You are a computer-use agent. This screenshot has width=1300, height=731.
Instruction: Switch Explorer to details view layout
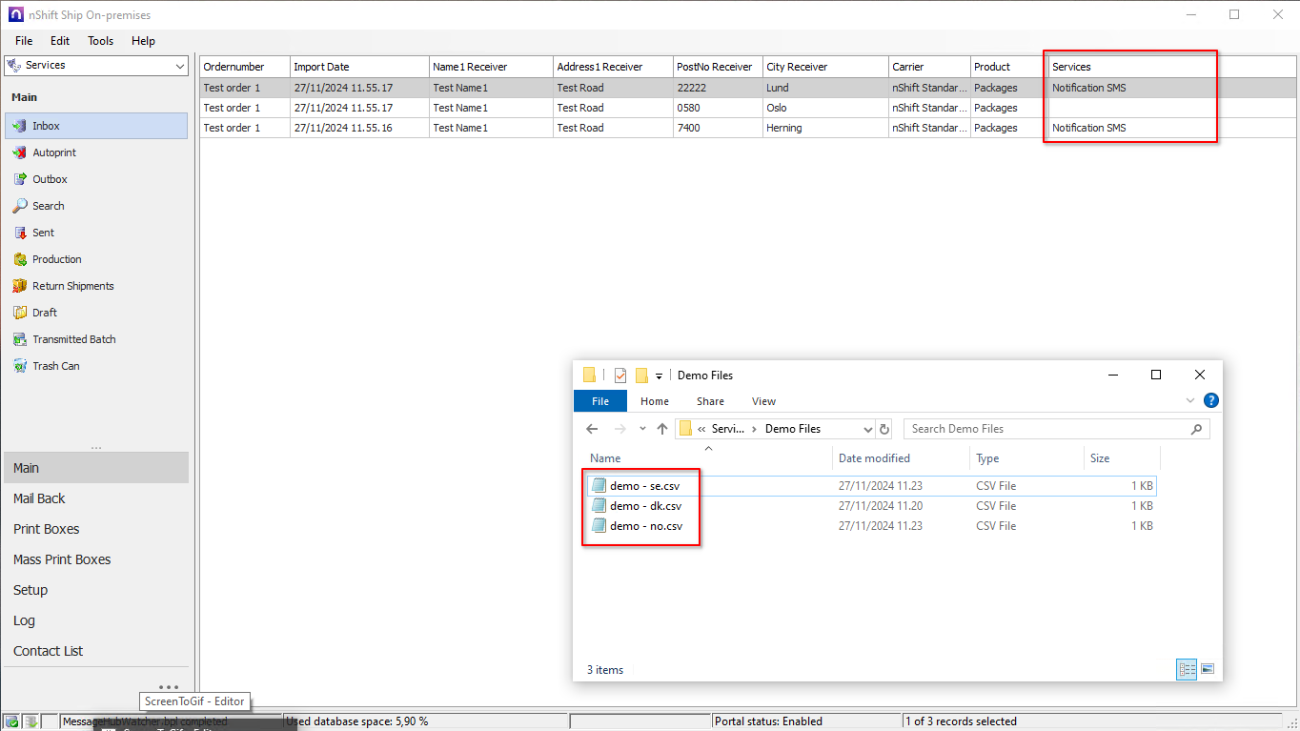(1187, 670)
